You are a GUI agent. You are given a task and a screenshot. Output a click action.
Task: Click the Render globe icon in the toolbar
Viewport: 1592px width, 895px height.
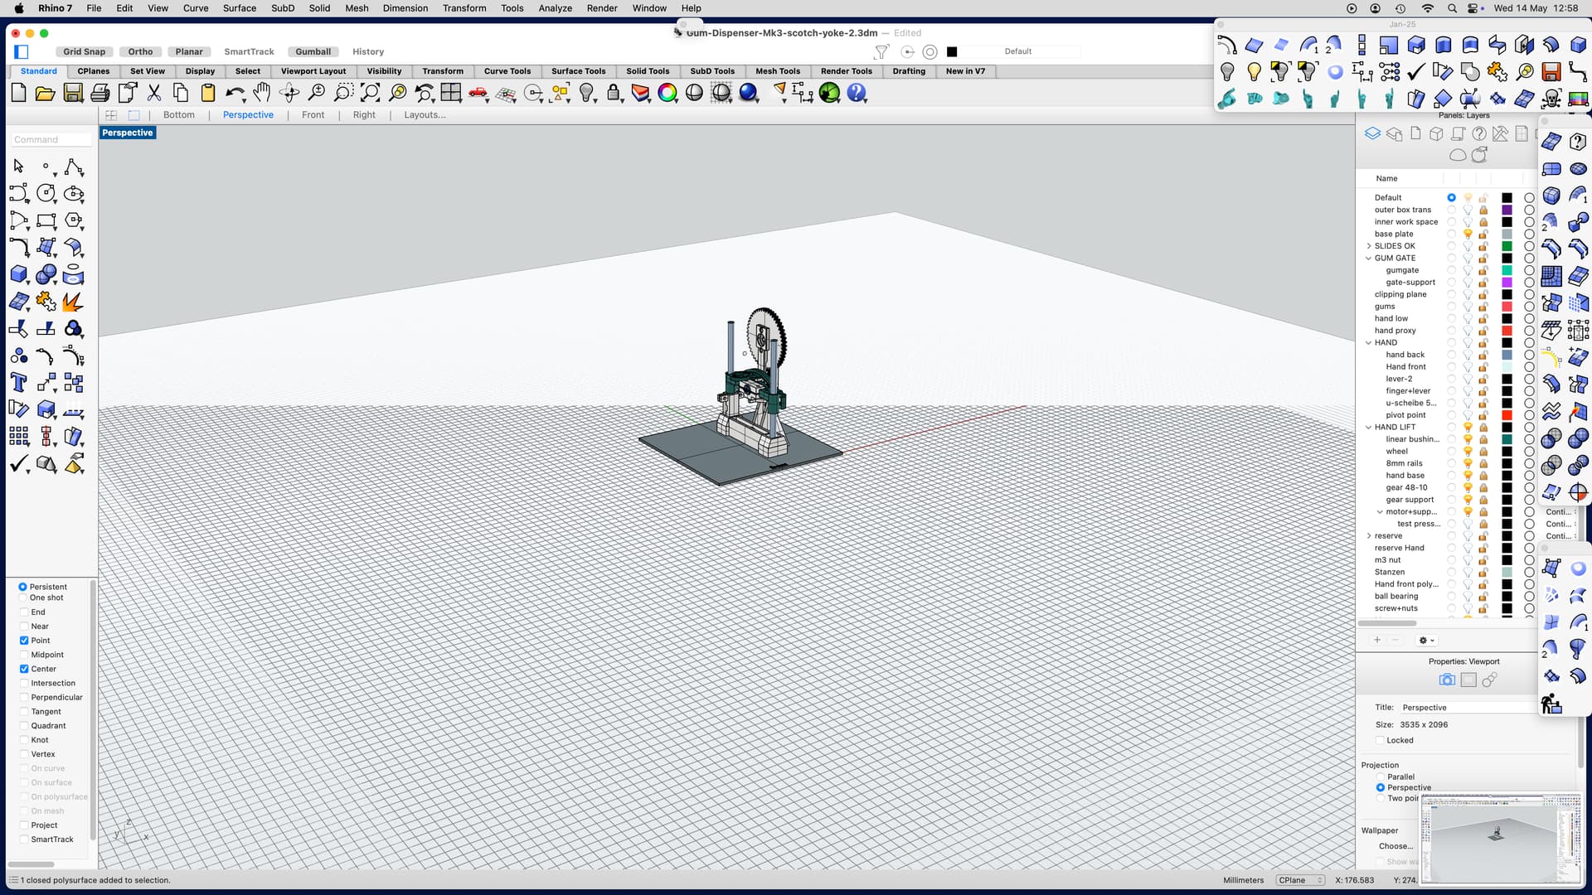pos(828,94)
